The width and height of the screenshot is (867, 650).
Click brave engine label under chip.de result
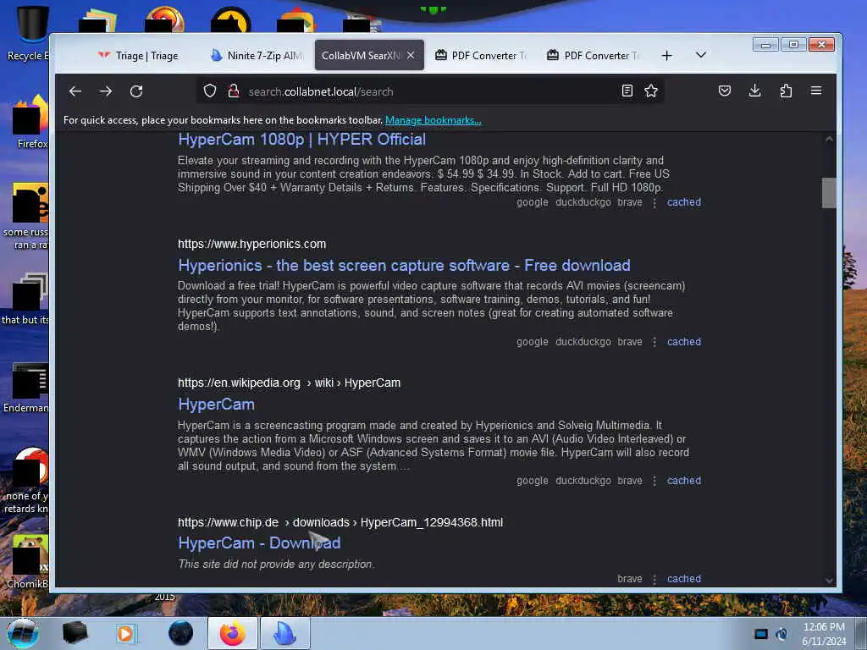tap(630, 579)
